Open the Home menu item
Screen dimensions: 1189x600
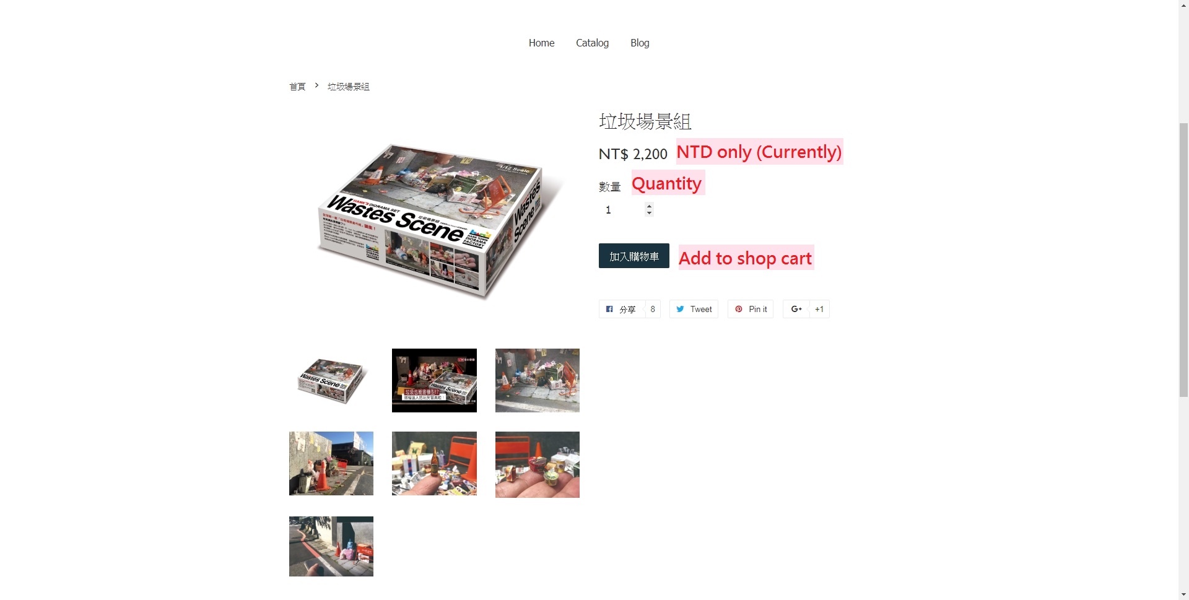click(x=541, y=43)
